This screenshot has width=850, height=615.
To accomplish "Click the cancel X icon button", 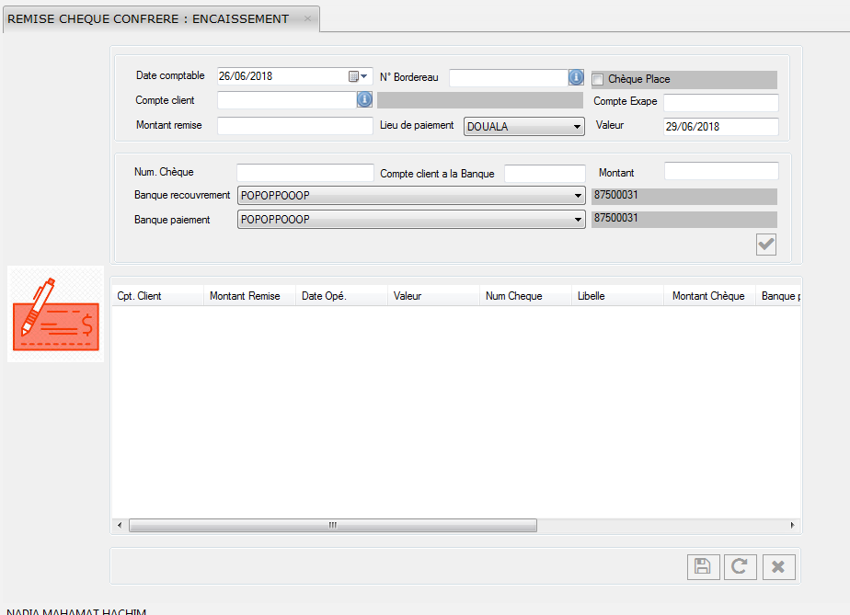I will coord(777,566).
